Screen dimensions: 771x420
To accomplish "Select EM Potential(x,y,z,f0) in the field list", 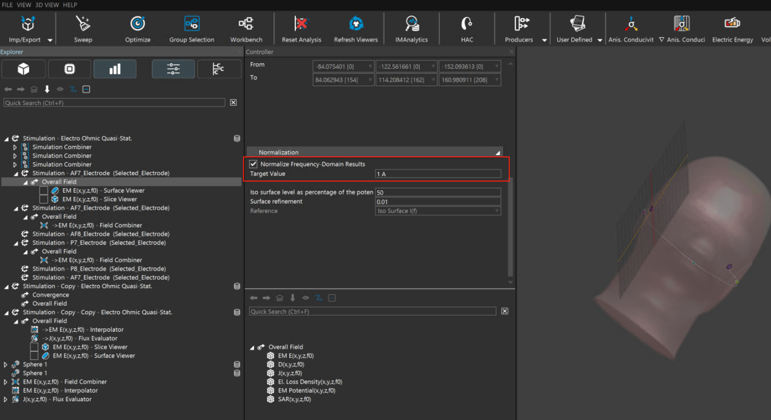I will (x=306, y=391).
